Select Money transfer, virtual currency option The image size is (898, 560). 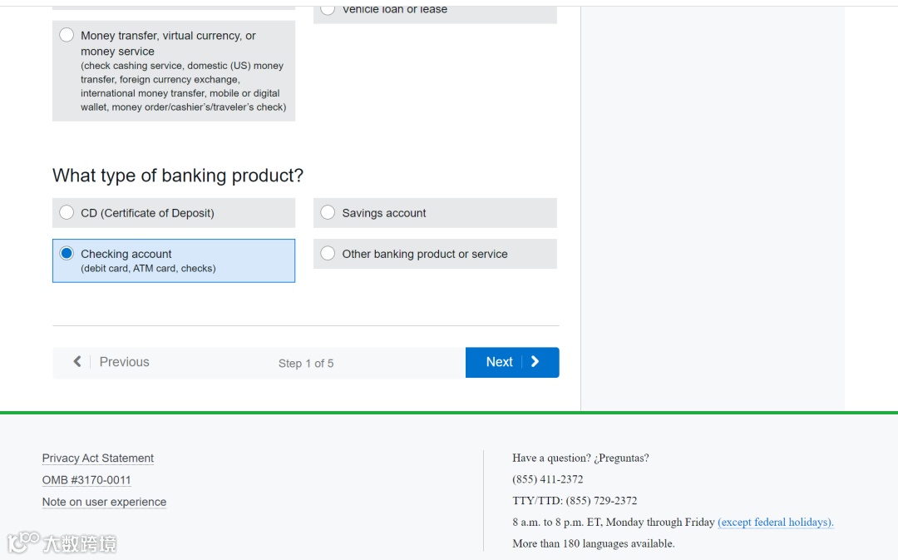(x=67, y=35)
